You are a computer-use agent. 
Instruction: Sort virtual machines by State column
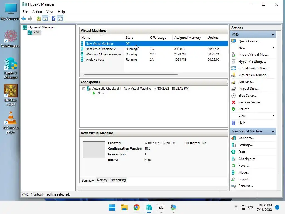click(x=136, y=38)
